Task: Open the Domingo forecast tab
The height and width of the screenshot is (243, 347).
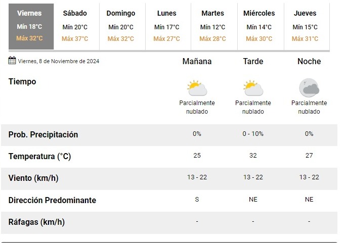Action: point(121,26)
